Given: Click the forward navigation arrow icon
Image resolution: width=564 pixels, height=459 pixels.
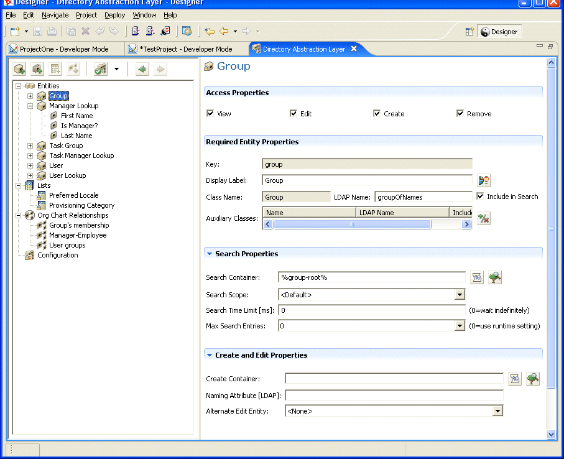Looking at the screenshot, I should coord(160,69).
